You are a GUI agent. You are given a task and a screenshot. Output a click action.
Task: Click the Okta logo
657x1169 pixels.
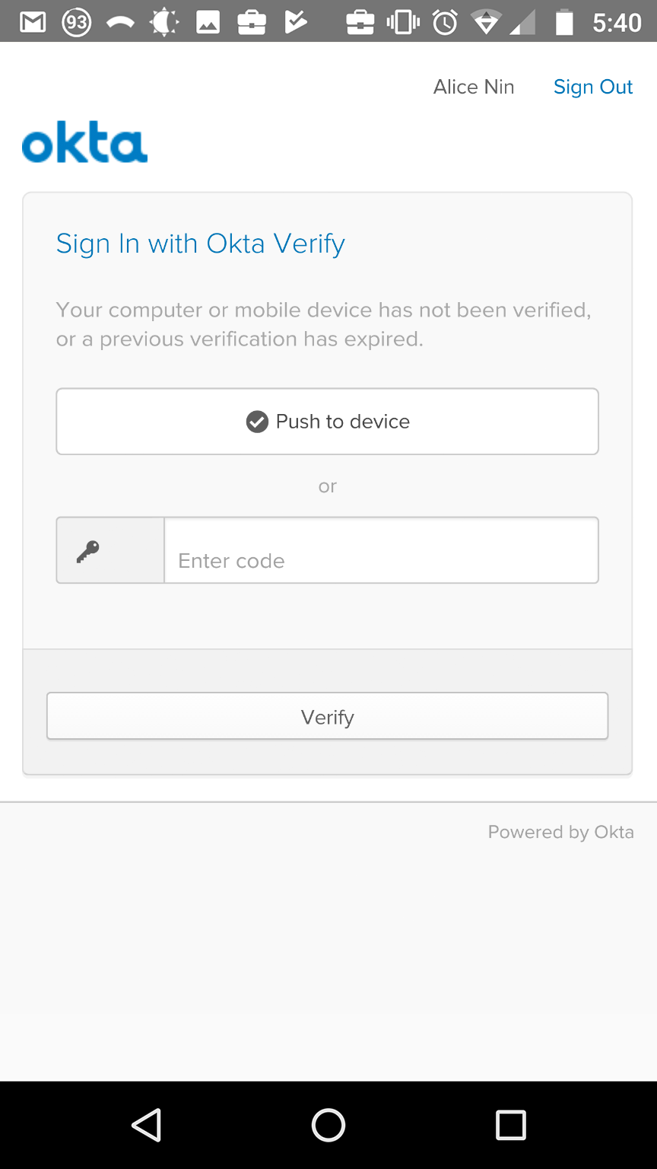(x=84, y=145)
